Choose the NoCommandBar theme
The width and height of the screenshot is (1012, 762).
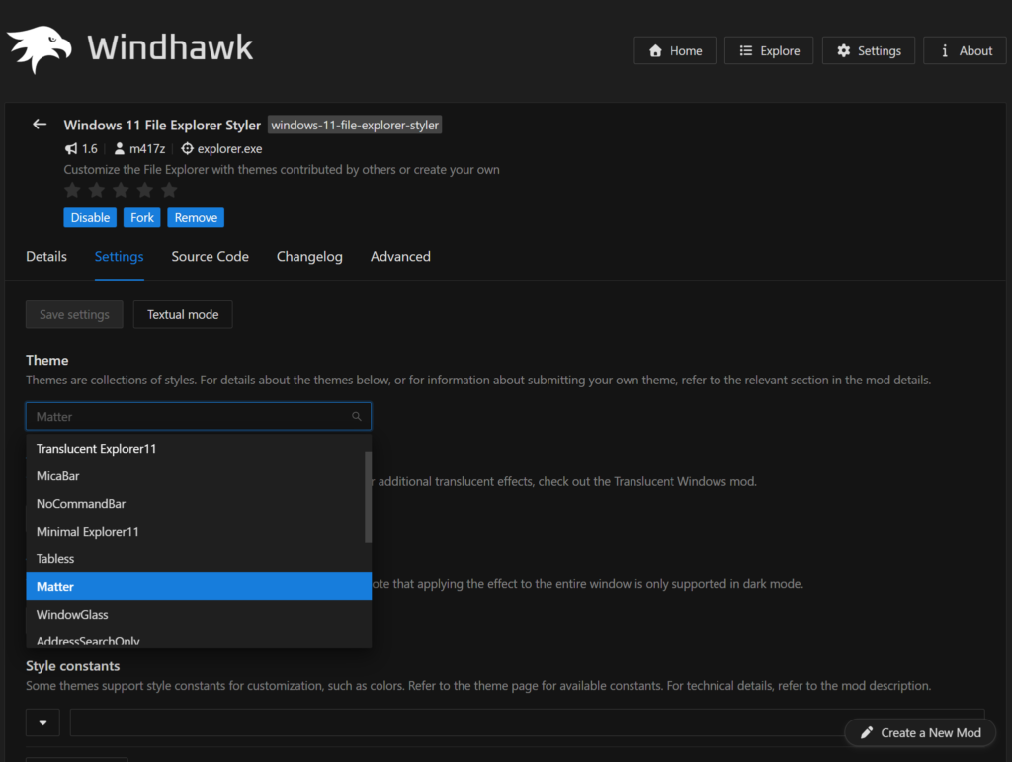point(196,504)
